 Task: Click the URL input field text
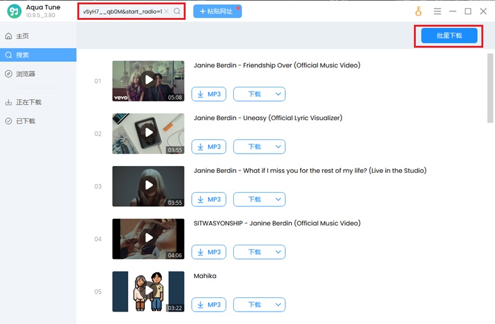point(123,11)
